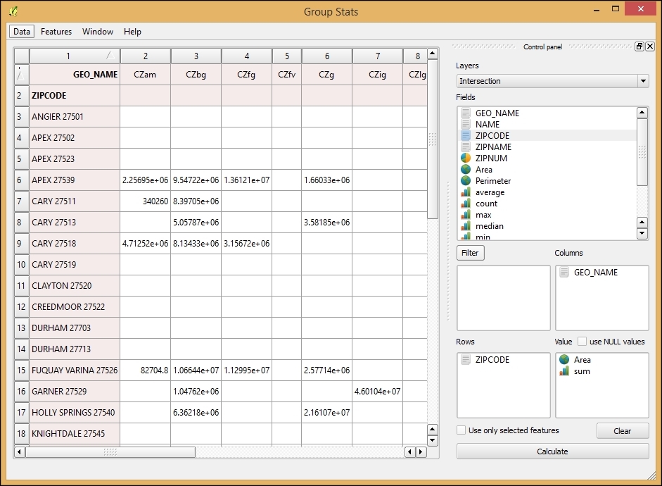Open the Window menu
662x486 pixels.
pyautogui.click(x=98, y=32)
